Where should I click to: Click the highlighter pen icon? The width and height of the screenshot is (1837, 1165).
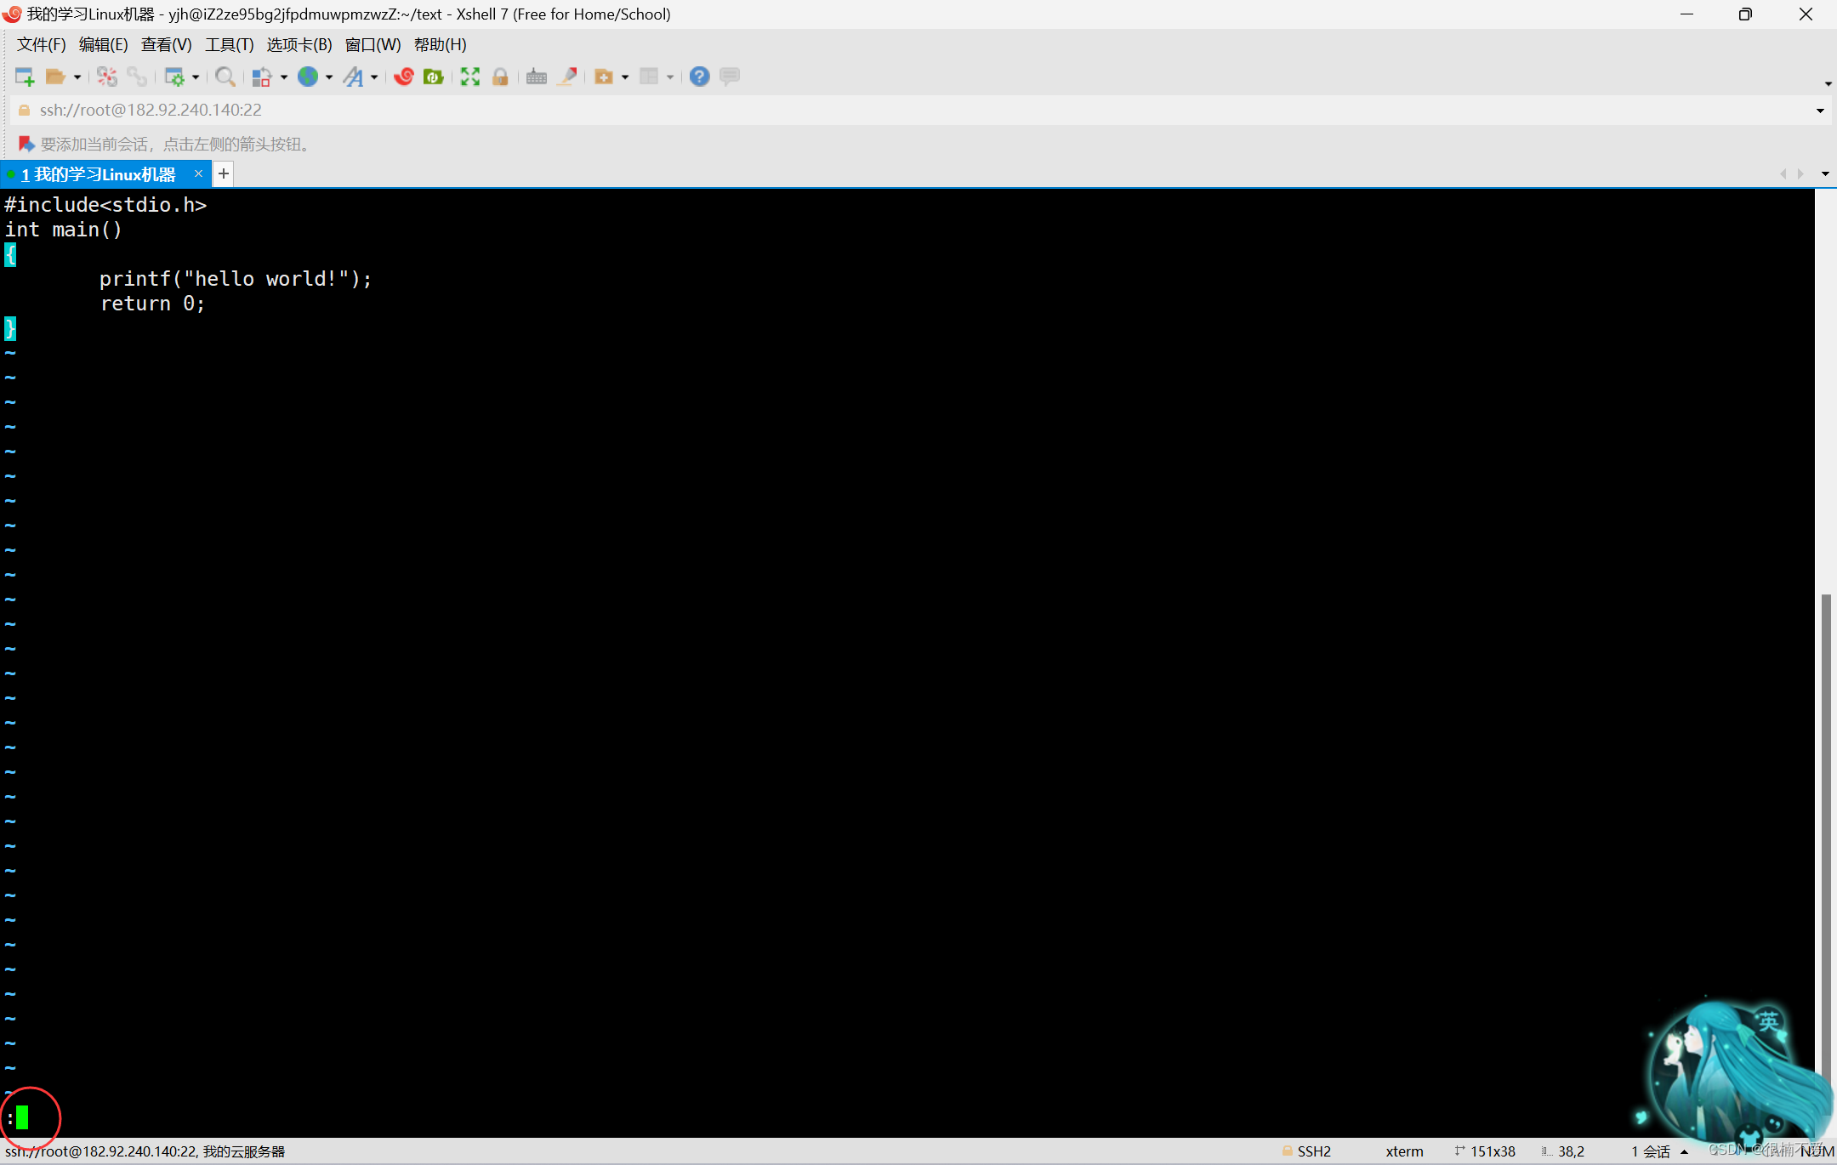pyautogui.click(x=567, y=77)
